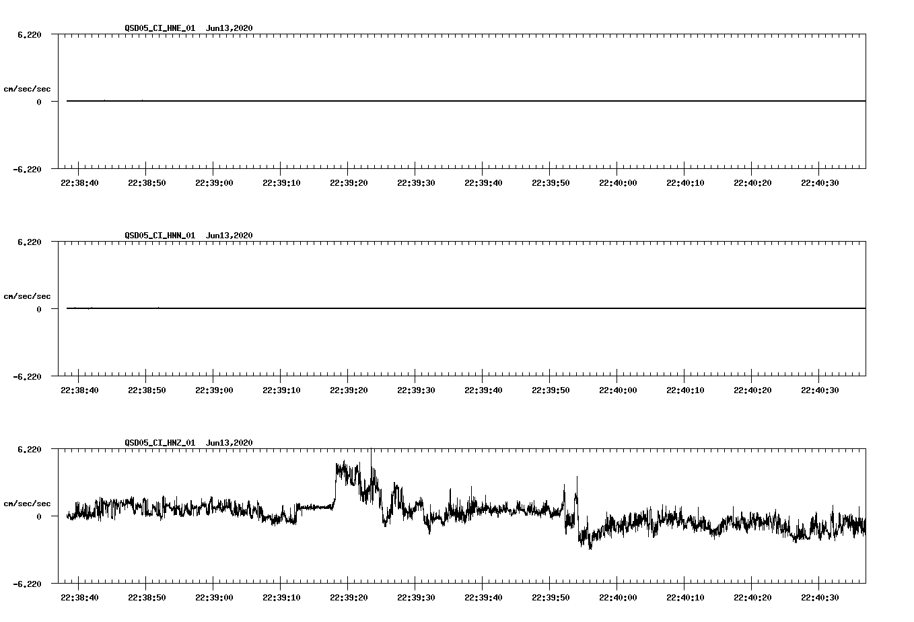Select the 22:40:20 time label under HNN plot
Viewport: 914px width, 622px height.
(752, 390)
